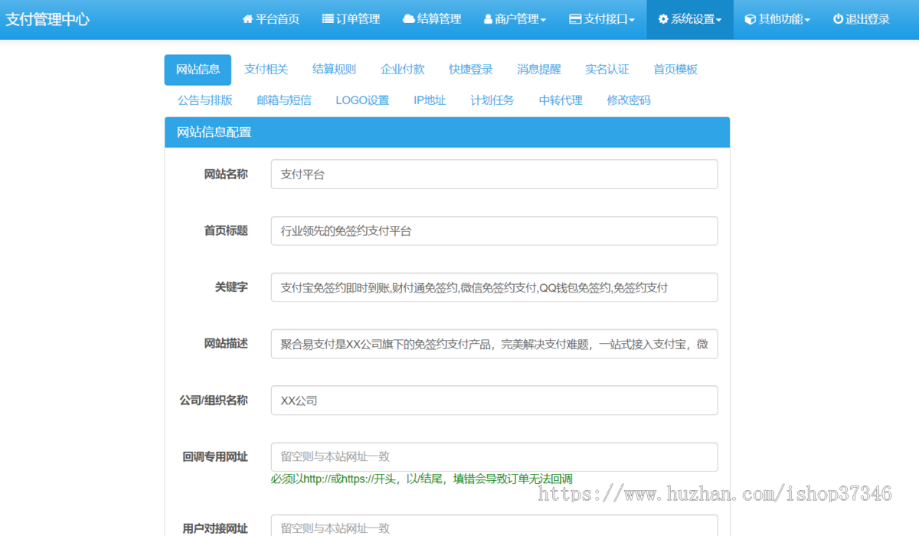Click the 关键字 label

[x=231, y=287]
